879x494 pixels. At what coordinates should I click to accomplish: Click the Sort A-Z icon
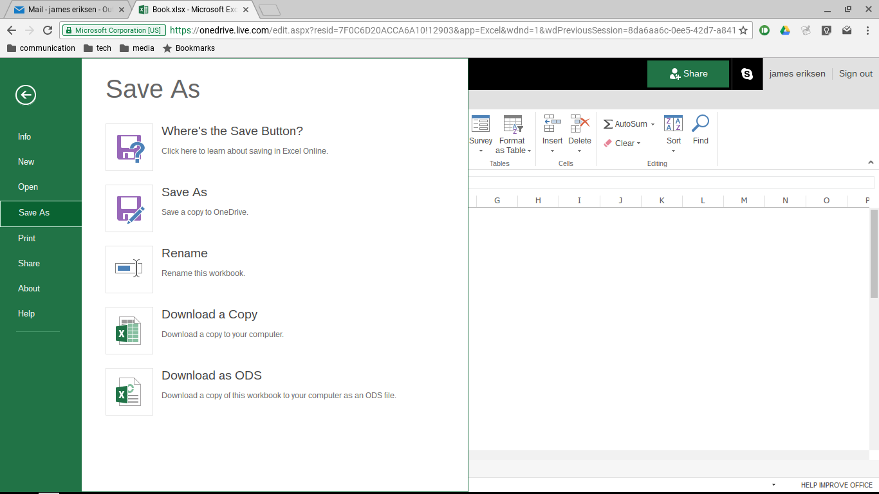674,124
